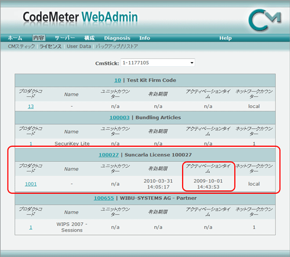This screenshot has height=257, width=290.
Task: Switch to the 内容 menu tab
Action: click(x=39, y=38)
